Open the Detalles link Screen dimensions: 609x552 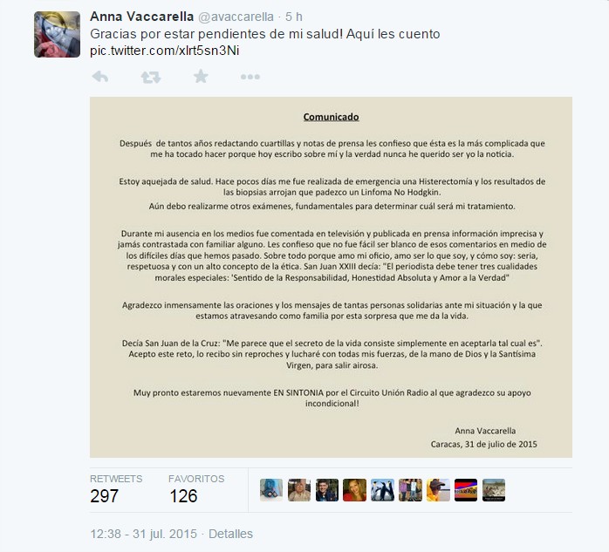230,534
